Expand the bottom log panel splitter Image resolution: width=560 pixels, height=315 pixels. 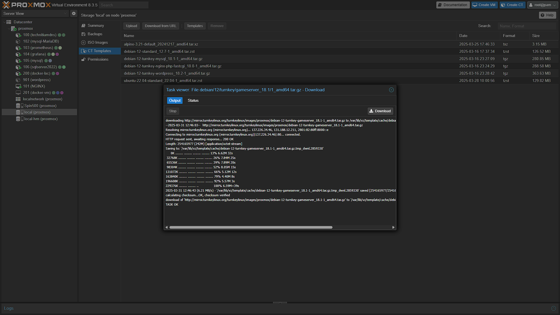[280, 303]
